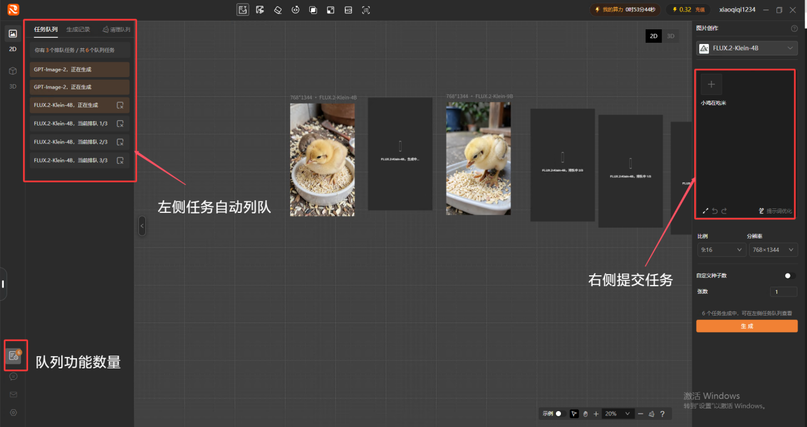
Task: Switch to the 生成记录 tab
Action: [78, 29]
